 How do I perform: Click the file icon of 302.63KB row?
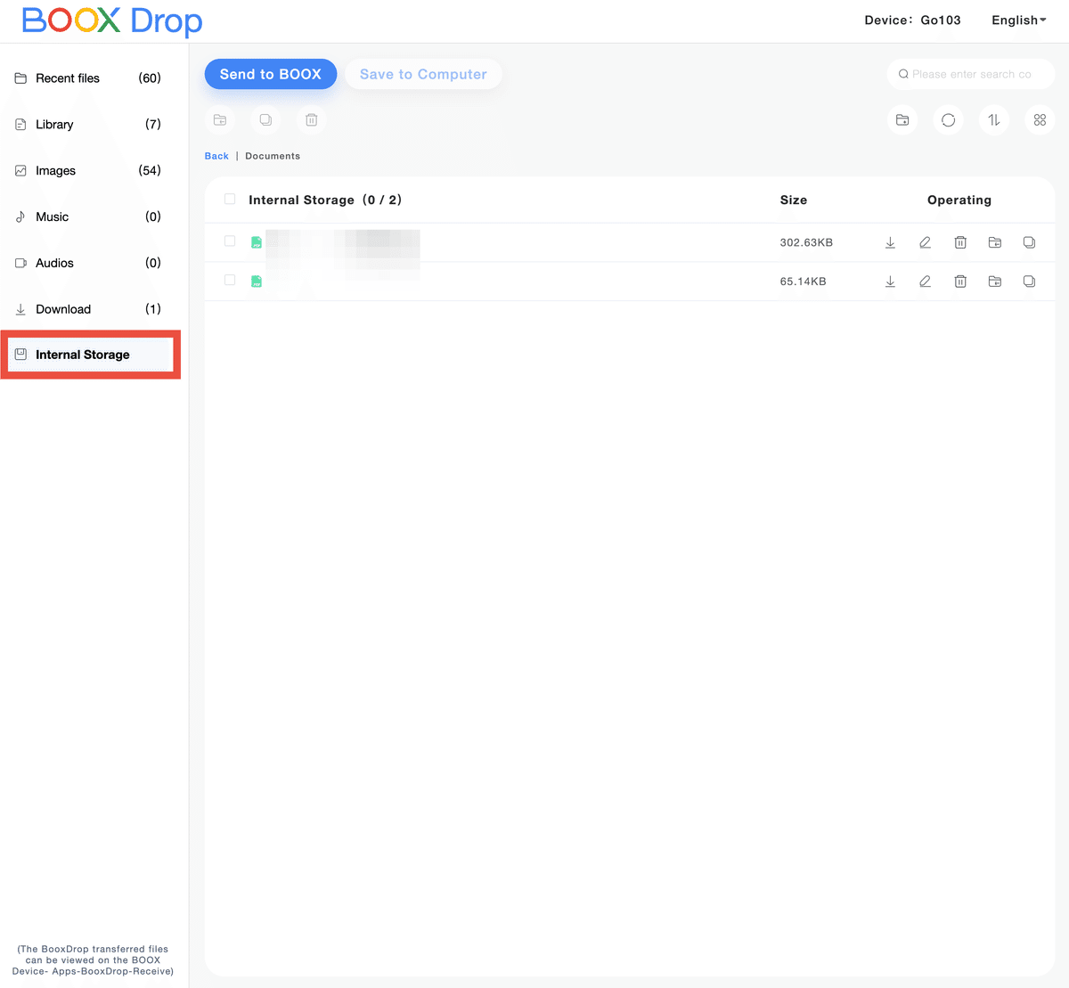[x=257, y=242]
